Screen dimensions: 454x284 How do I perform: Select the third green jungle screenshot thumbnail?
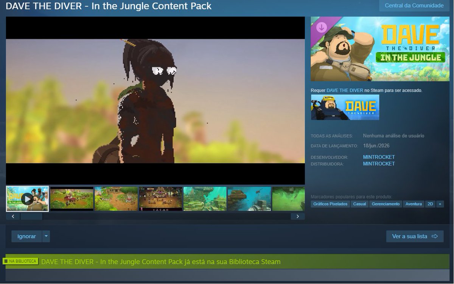point(116,199)
